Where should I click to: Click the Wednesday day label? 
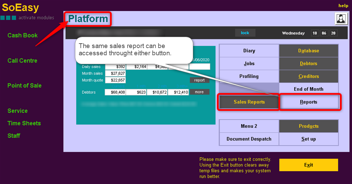(294, 33)
